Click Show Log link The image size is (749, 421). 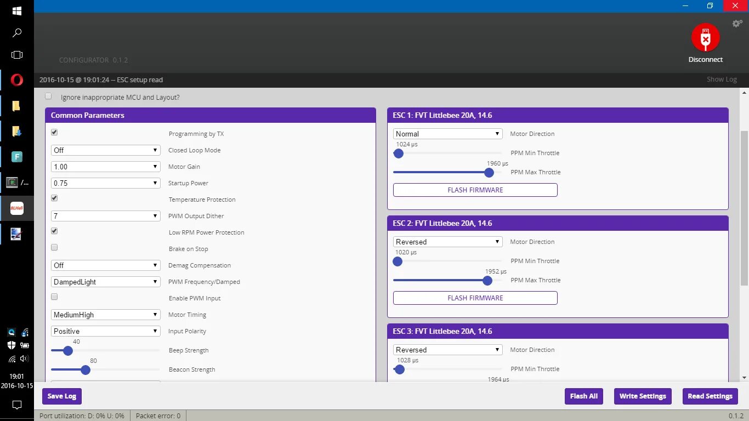[722, 79]
